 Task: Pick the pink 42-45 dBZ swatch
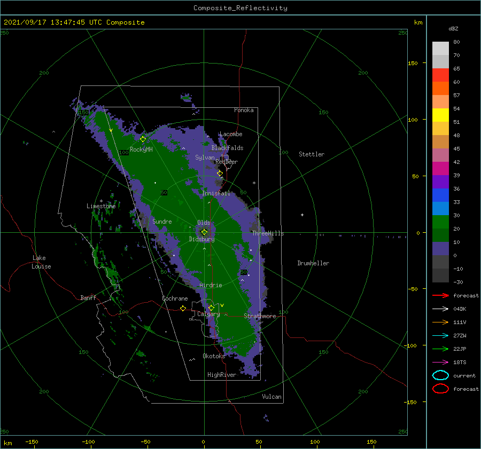(440, 155)
